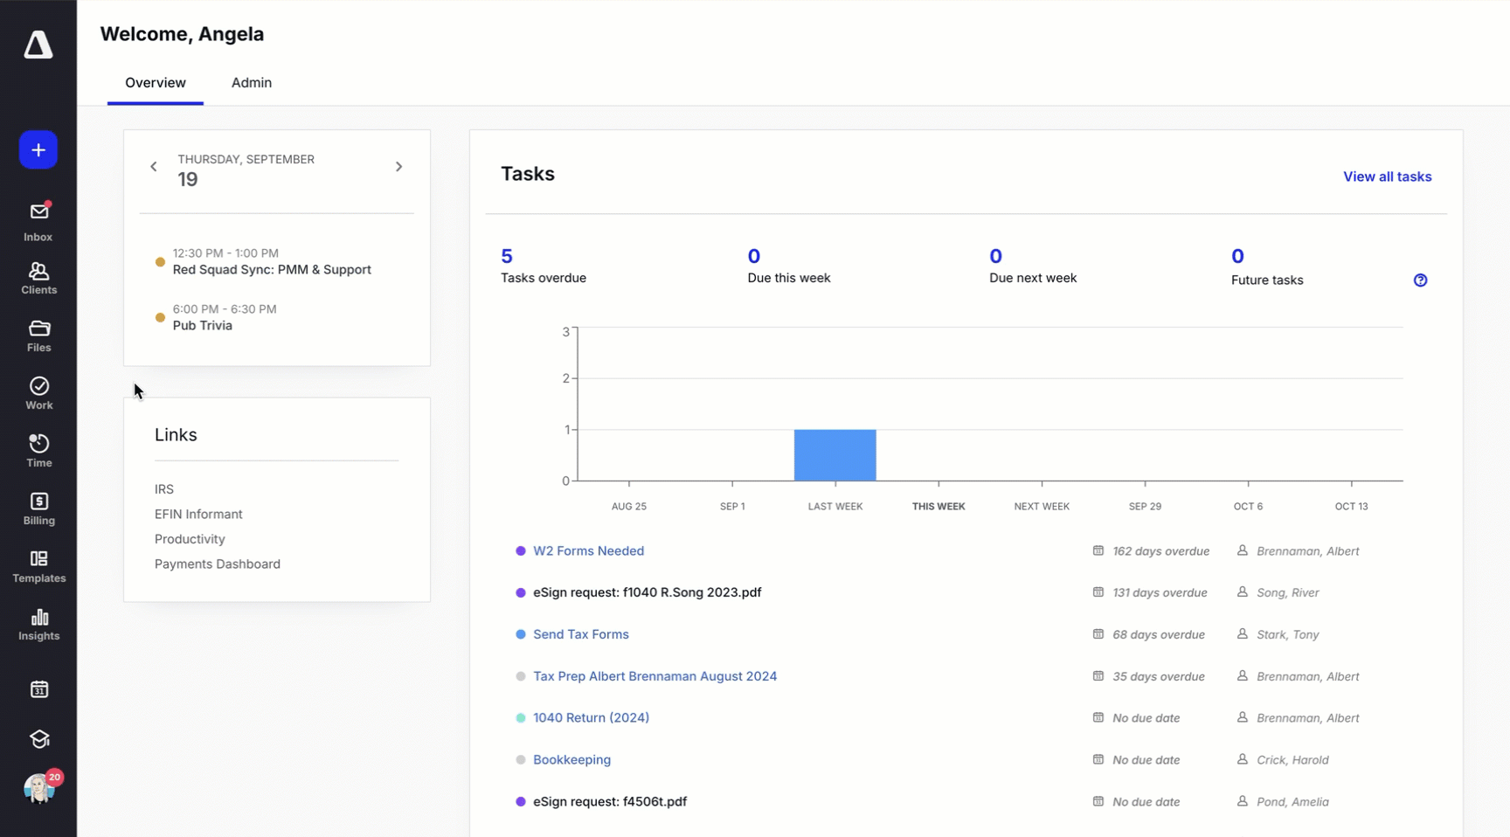Switch to the Admin tab
The image size is (1510, 837).
pos(251,83)
